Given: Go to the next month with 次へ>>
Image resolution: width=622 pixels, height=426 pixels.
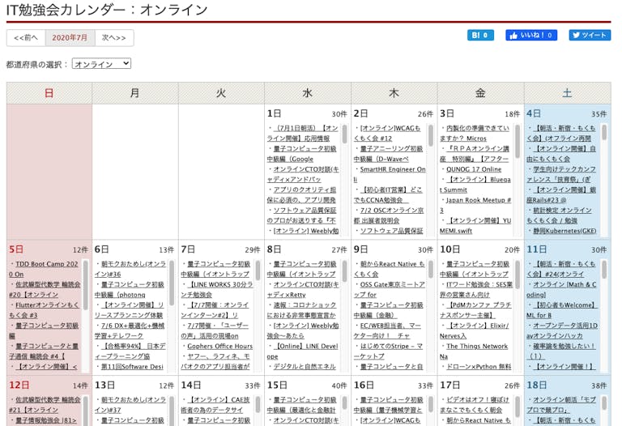Looking at the screenshot, I should (x=114, y=38).
